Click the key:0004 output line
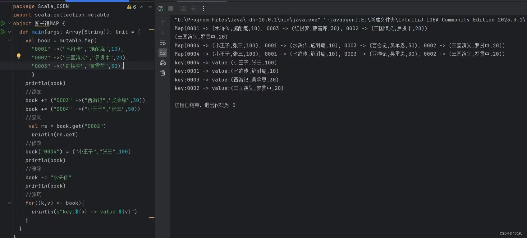The image size is (527, 238). pos(226,62)
